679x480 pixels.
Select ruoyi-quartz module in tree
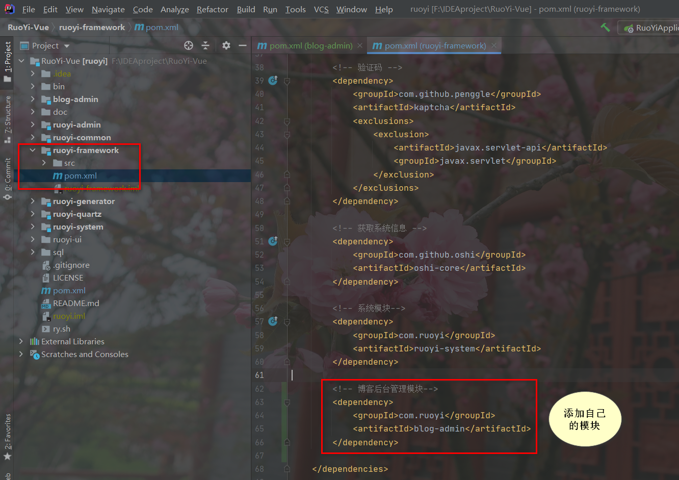coord(77,214)
